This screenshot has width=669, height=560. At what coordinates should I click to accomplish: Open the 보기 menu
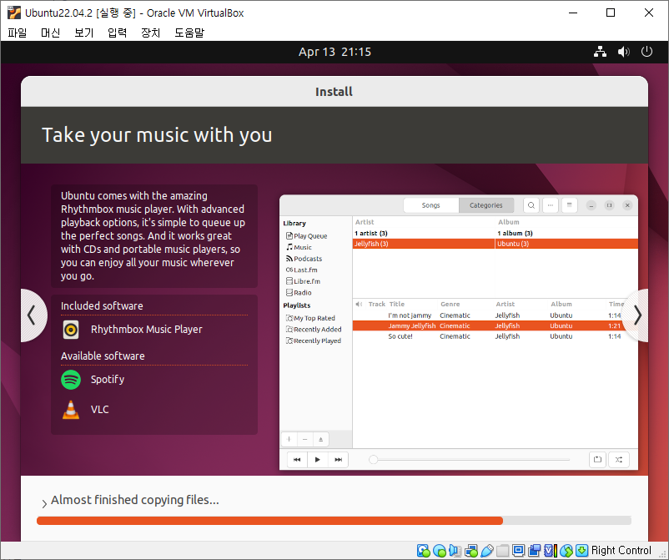coord(83,33)
